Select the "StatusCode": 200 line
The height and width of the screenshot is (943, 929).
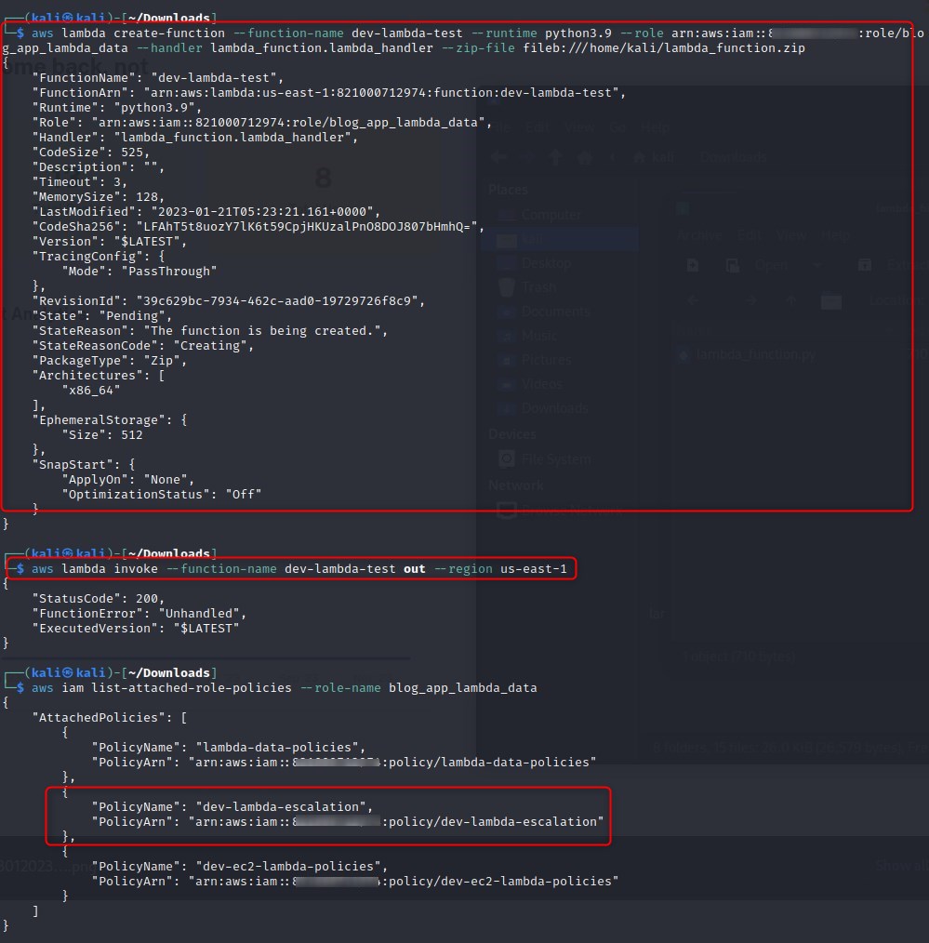tap(98, 598)
